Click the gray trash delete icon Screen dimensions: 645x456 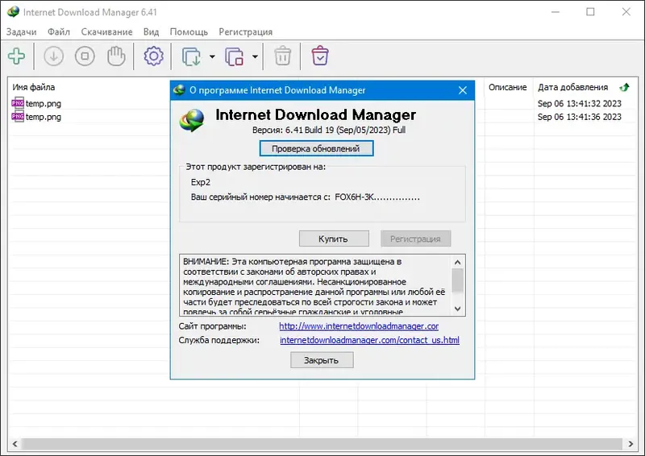pos(283,56)
